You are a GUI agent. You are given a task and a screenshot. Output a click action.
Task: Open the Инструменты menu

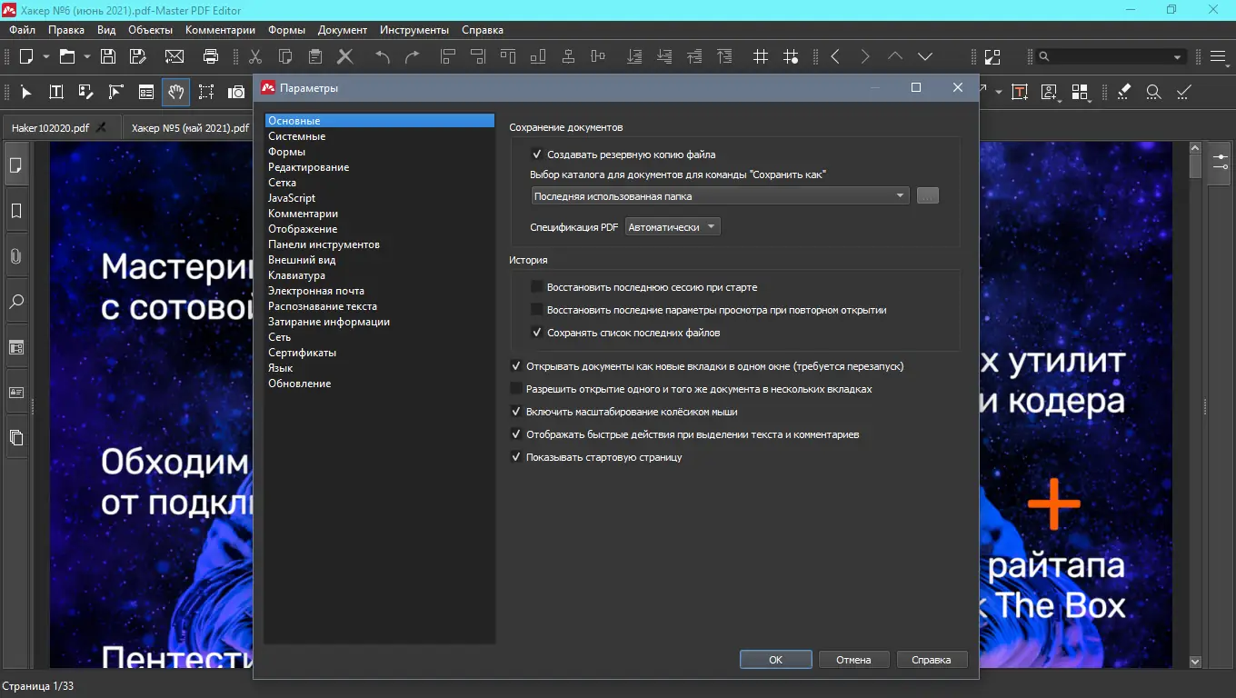click(x=414, y=30)
